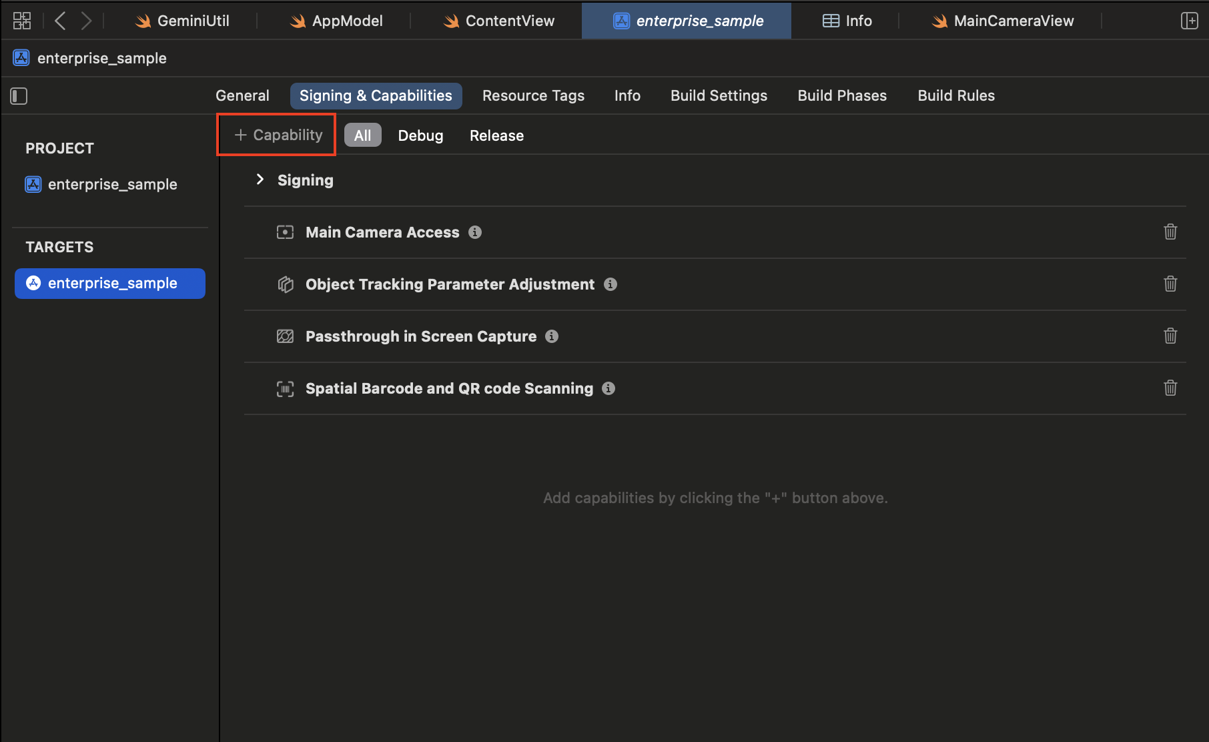Click the Spatial Barcode scanning icon

285,388
